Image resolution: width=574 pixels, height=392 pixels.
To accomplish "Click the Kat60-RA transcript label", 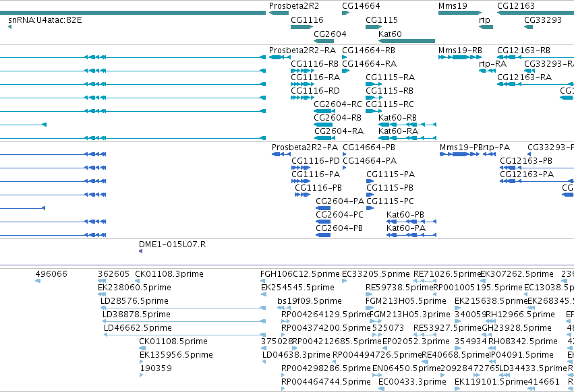I will (398, 131).
